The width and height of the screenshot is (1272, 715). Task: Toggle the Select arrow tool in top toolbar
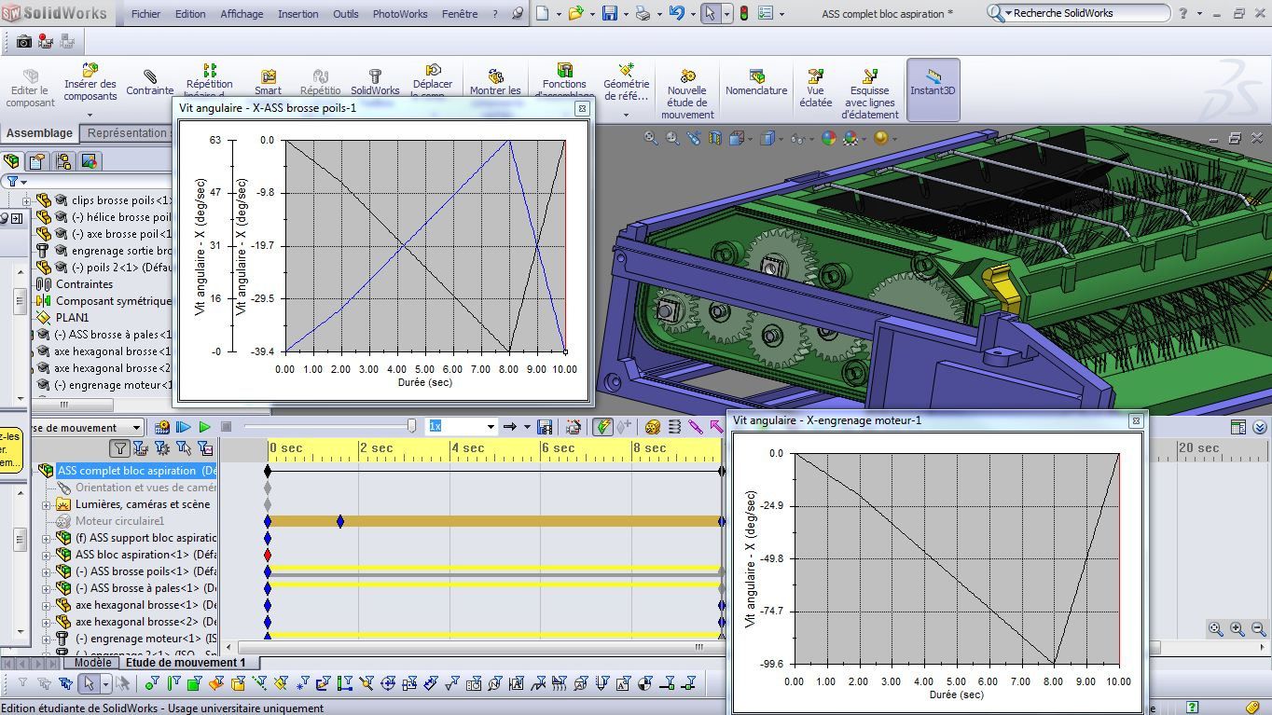711,13
